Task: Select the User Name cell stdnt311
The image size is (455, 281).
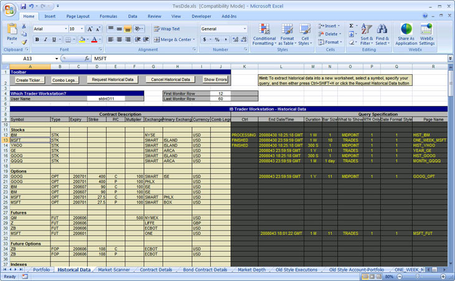Action: coord(106,99)
